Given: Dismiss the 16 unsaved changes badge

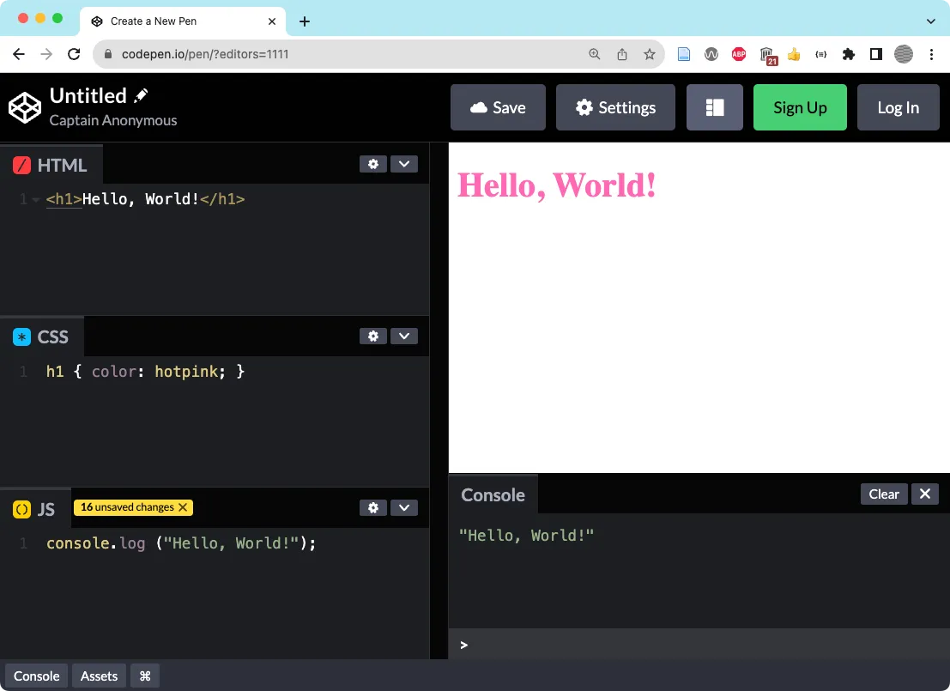Looking at the screenshot, I should (183, 507).
